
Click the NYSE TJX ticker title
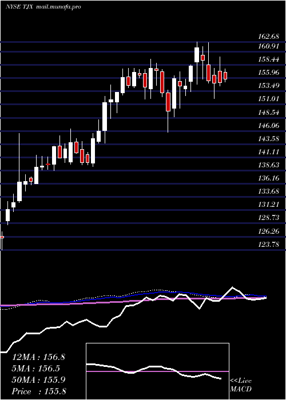tap(19, 7)
